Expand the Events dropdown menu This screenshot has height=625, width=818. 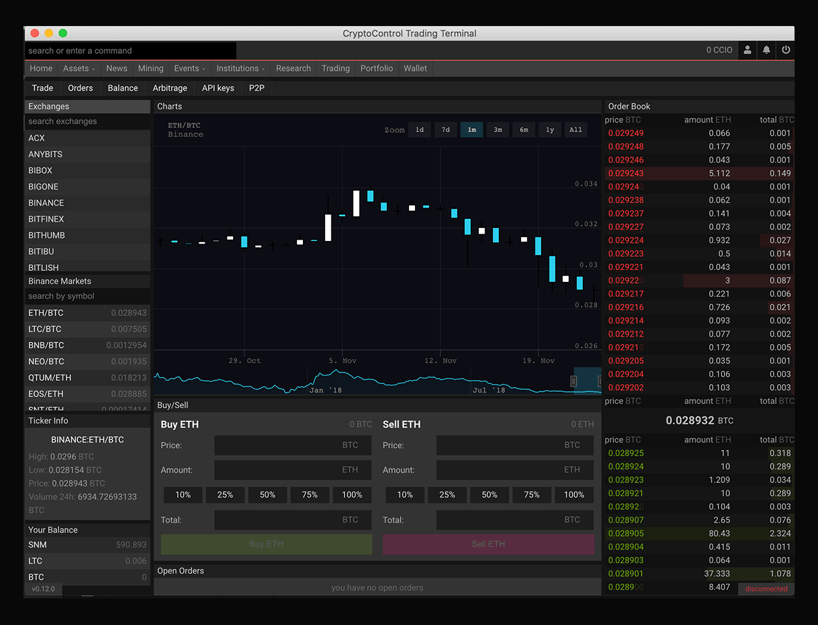click(x=190, y=68)
